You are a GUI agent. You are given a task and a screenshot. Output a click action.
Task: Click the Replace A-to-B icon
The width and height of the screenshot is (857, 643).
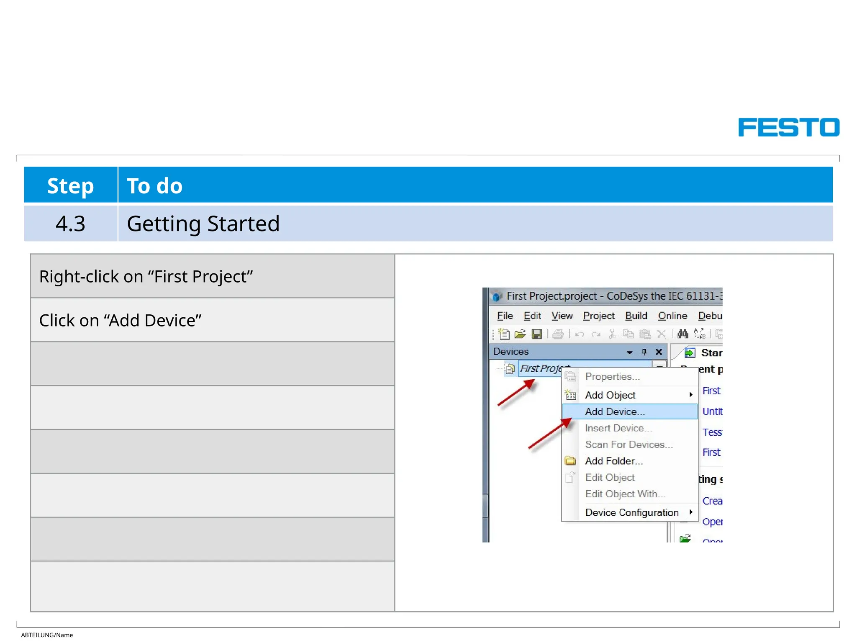pyautogui.click(x=700, y=334)
